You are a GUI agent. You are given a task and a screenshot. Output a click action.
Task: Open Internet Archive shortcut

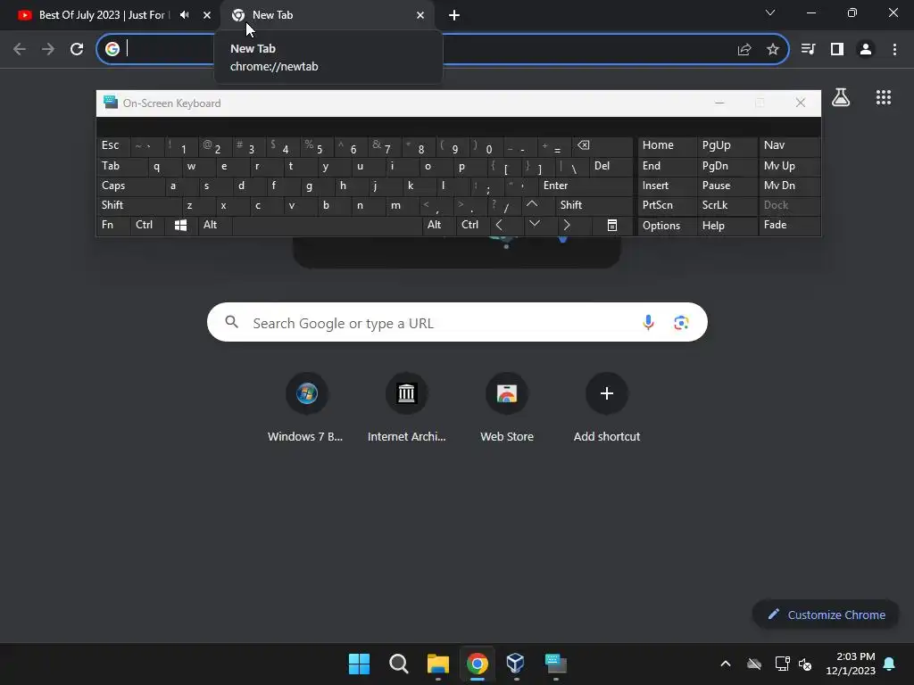click(x=406, y=407)
